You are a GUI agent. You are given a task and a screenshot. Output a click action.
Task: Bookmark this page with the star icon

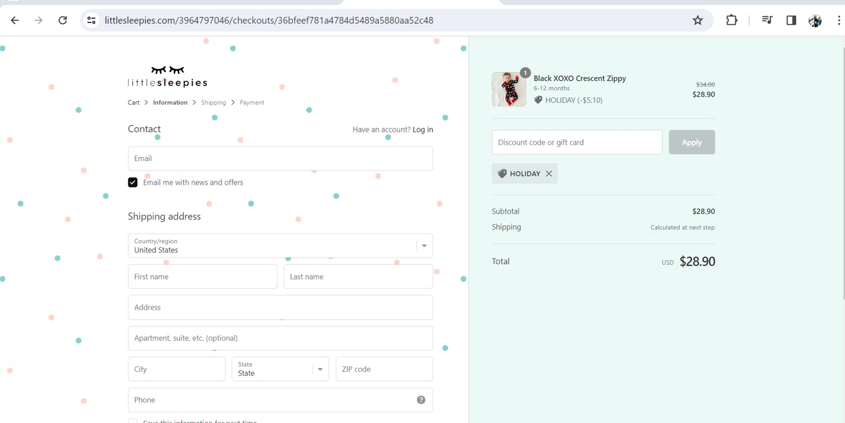pyautogui.click(x=697, y=20)
